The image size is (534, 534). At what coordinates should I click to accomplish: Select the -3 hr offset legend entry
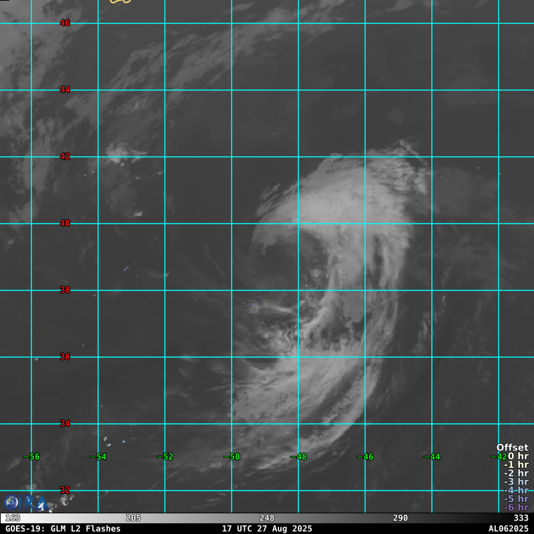(x=516, y=482)
